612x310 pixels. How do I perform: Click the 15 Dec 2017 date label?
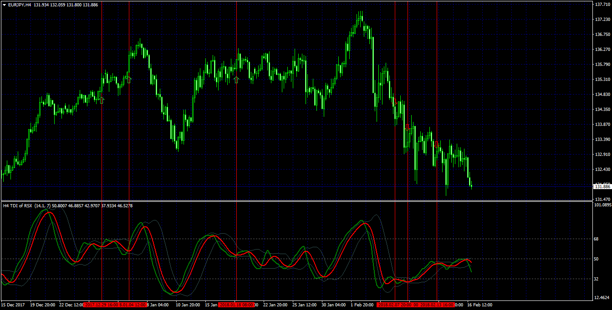[x=13, y=305]
